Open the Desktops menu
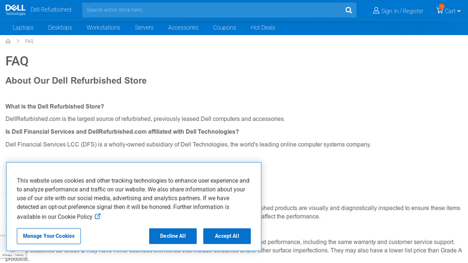 [x=60, y=27]
